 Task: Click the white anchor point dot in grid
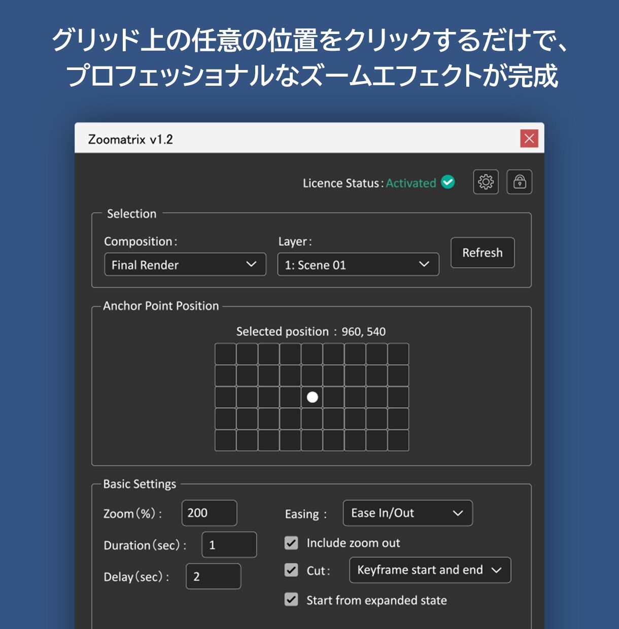pos(313,397)
